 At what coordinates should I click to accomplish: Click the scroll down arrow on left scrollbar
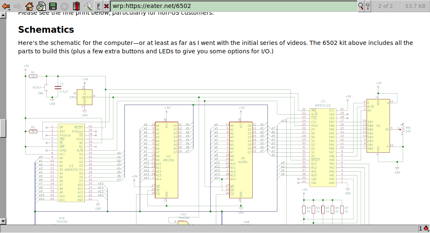click(3, 221)
